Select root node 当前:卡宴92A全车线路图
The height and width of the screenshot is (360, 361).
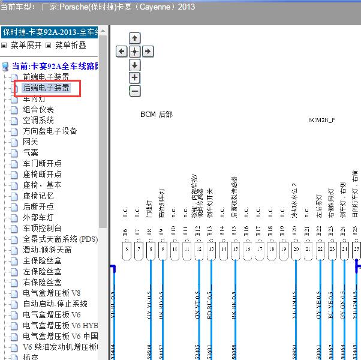[55, 67]
